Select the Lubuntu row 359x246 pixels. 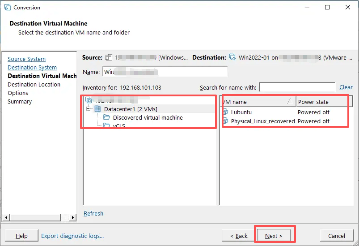(287, 112)
